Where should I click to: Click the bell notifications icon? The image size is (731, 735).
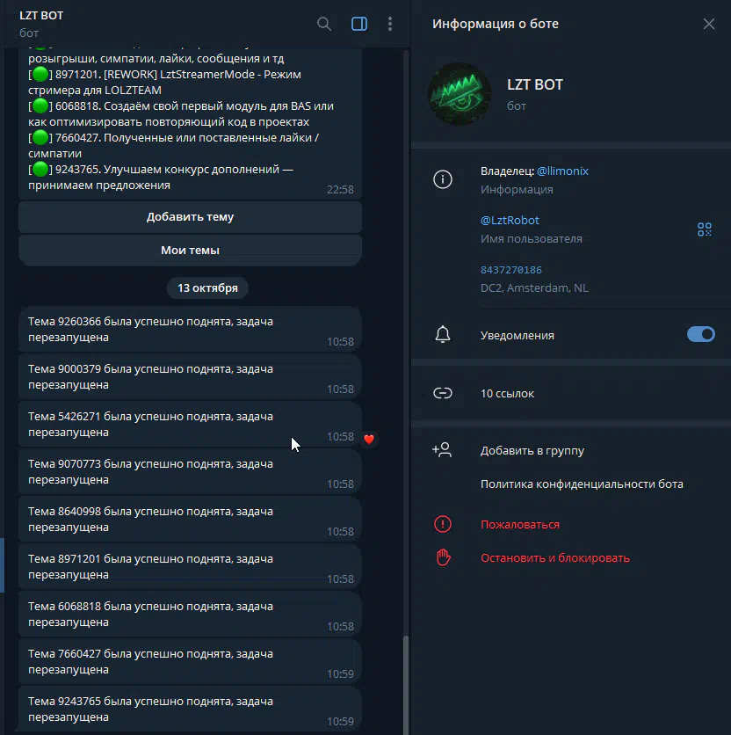click(x=443, y=335)
